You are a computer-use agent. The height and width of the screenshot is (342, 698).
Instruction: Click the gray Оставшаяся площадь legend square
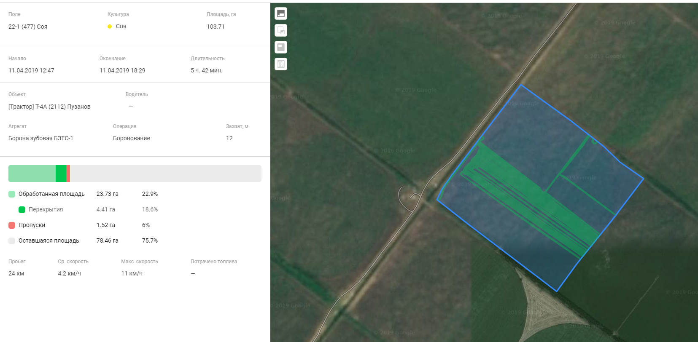point(12,241)
